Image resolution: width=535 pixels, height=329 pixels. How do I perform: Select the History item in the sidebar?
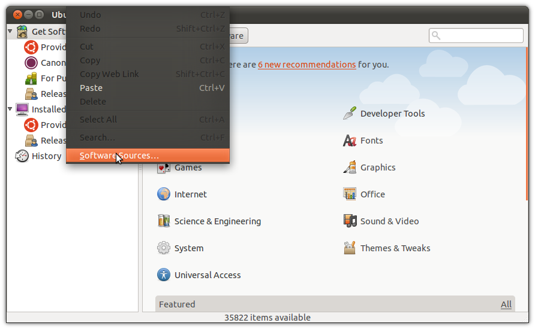pyautogui.click(x=46, y=156)
